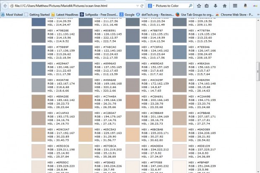This screenshot has width=260, height=173.
Task: Open the downloads arrow icon
Action: (x=216, y=6)
